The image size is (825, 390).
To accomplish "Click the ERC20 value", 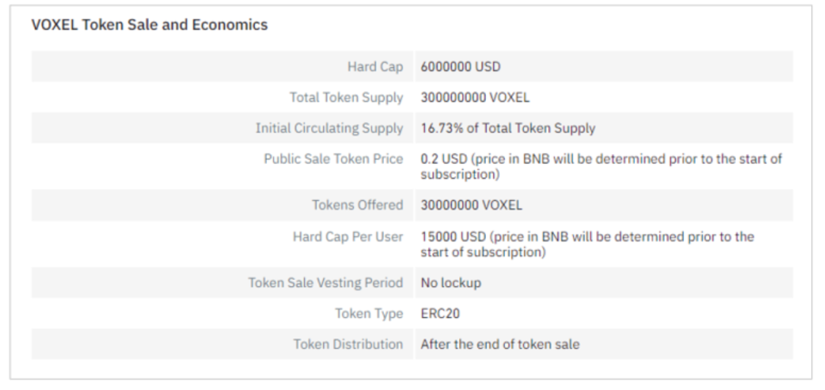I will pyautogui.click(x=440, y=314).
